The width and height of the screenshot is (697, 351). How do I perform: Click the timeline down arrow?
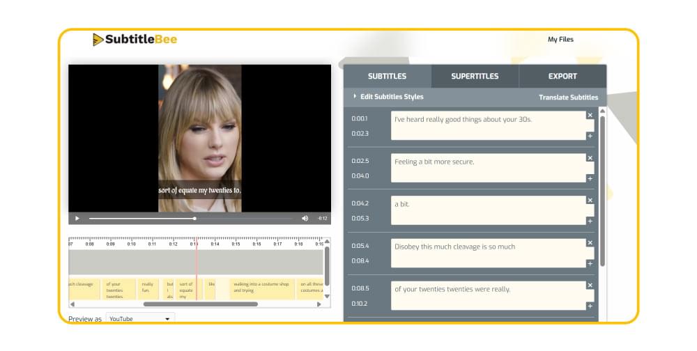[327, 297]
